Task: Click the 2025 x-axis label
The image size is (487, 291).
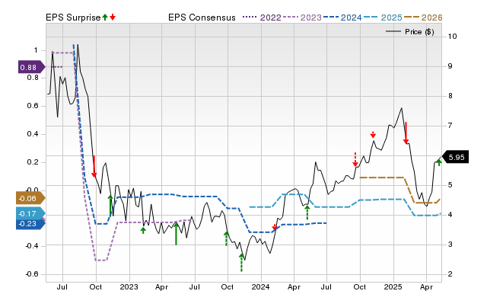Action: click(393, 286)
